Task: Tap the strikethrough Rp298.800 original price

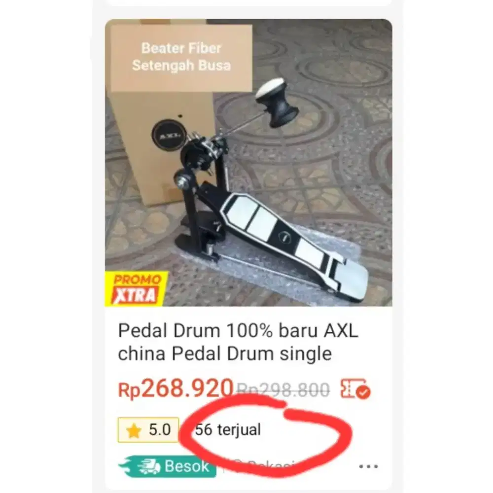Action: pos(283,390)
